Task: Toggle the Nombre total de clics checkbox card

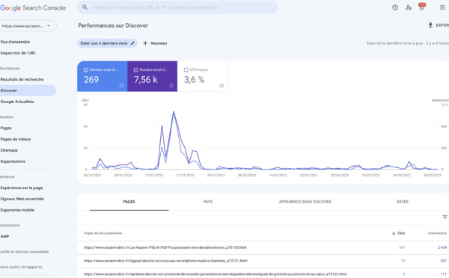Action: (103, 76)
